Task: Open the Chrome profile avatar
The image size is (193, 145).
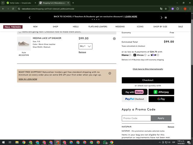Action: tap(185, 9)
